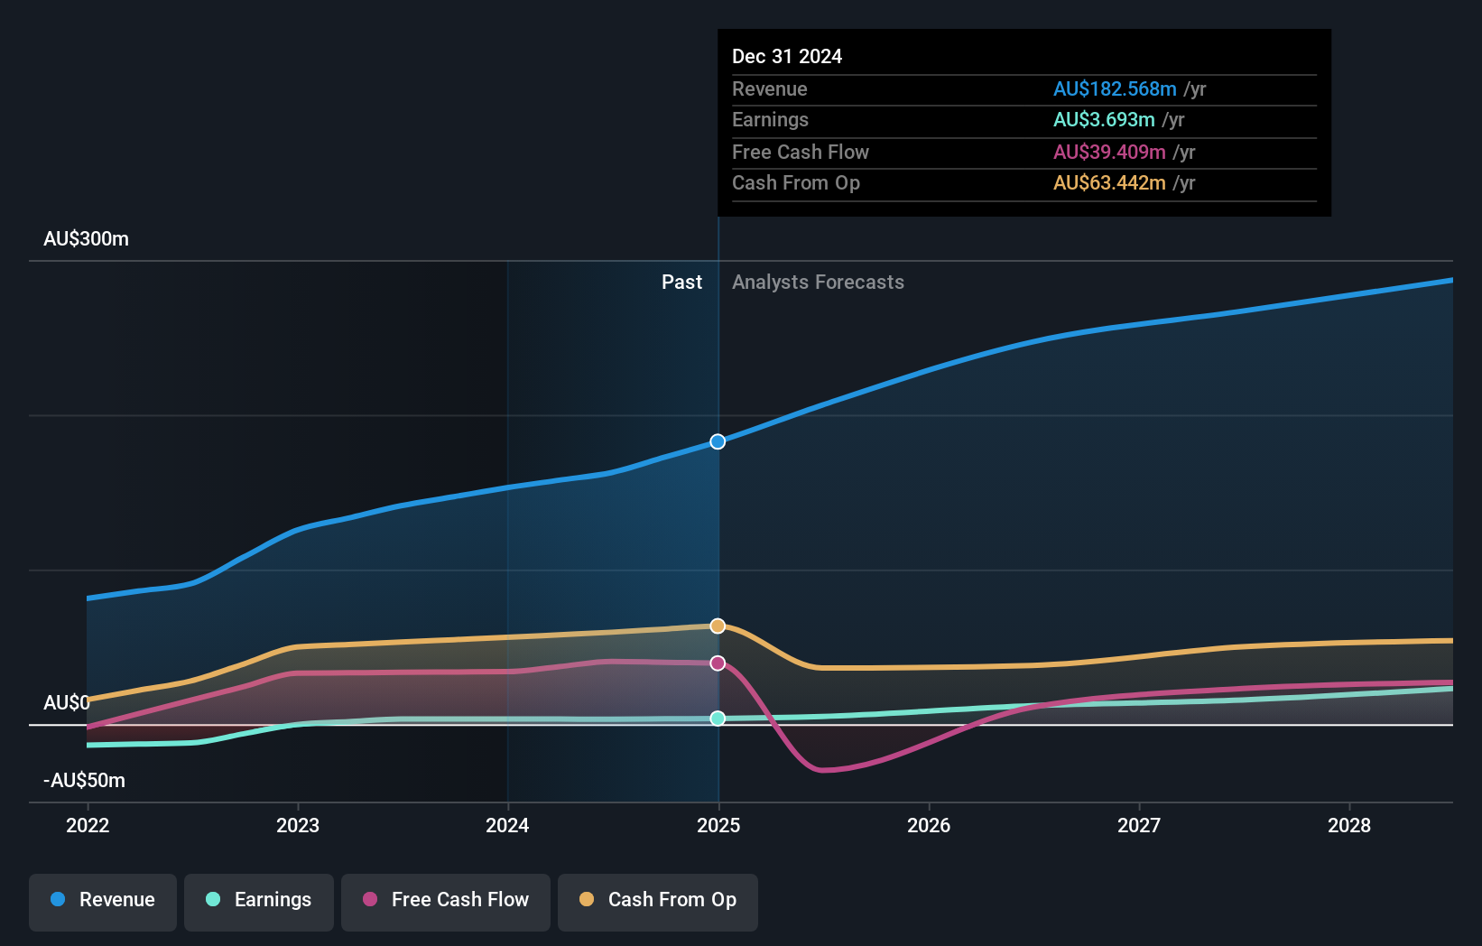Click the Past section label
This screenshot has height=946, width=1482.
[x=681, y=283]
